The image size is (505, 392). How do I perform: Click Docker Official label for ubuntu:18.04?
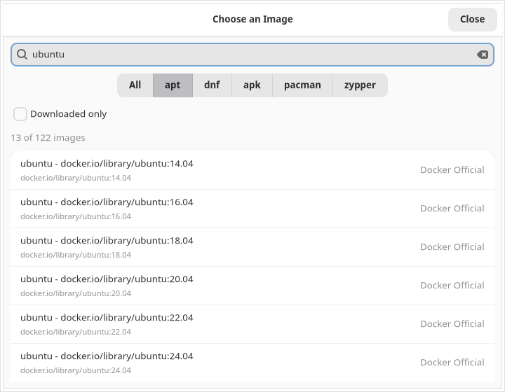coord(452,247)
